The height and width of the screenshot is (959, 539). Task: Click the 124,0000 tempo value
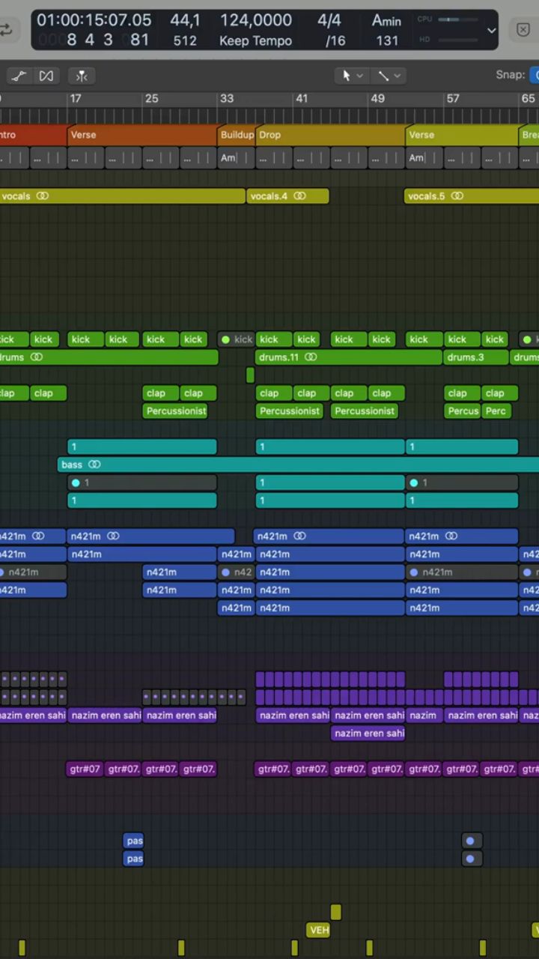pos(255,20)
